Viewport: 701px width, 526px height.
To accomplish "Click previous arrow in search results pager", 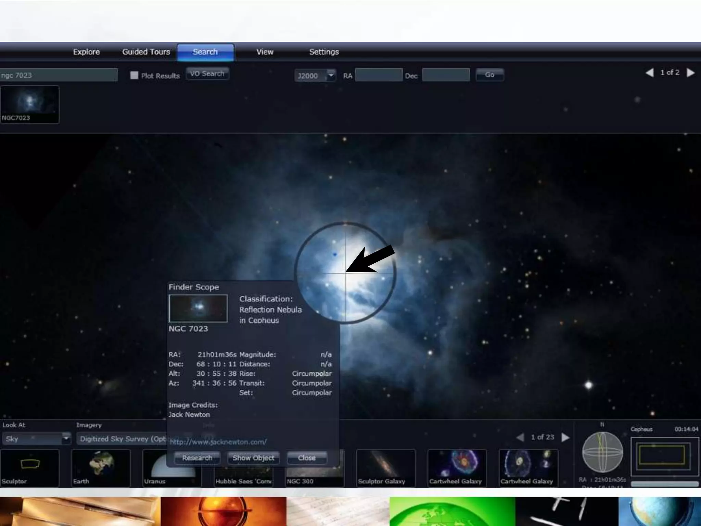I will point(649,73).
